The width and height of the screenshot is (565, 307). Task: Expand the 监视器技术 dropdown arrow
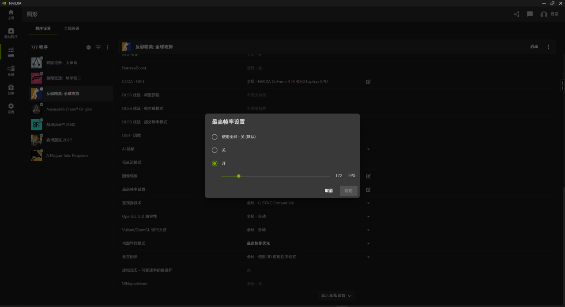[369, 203]
